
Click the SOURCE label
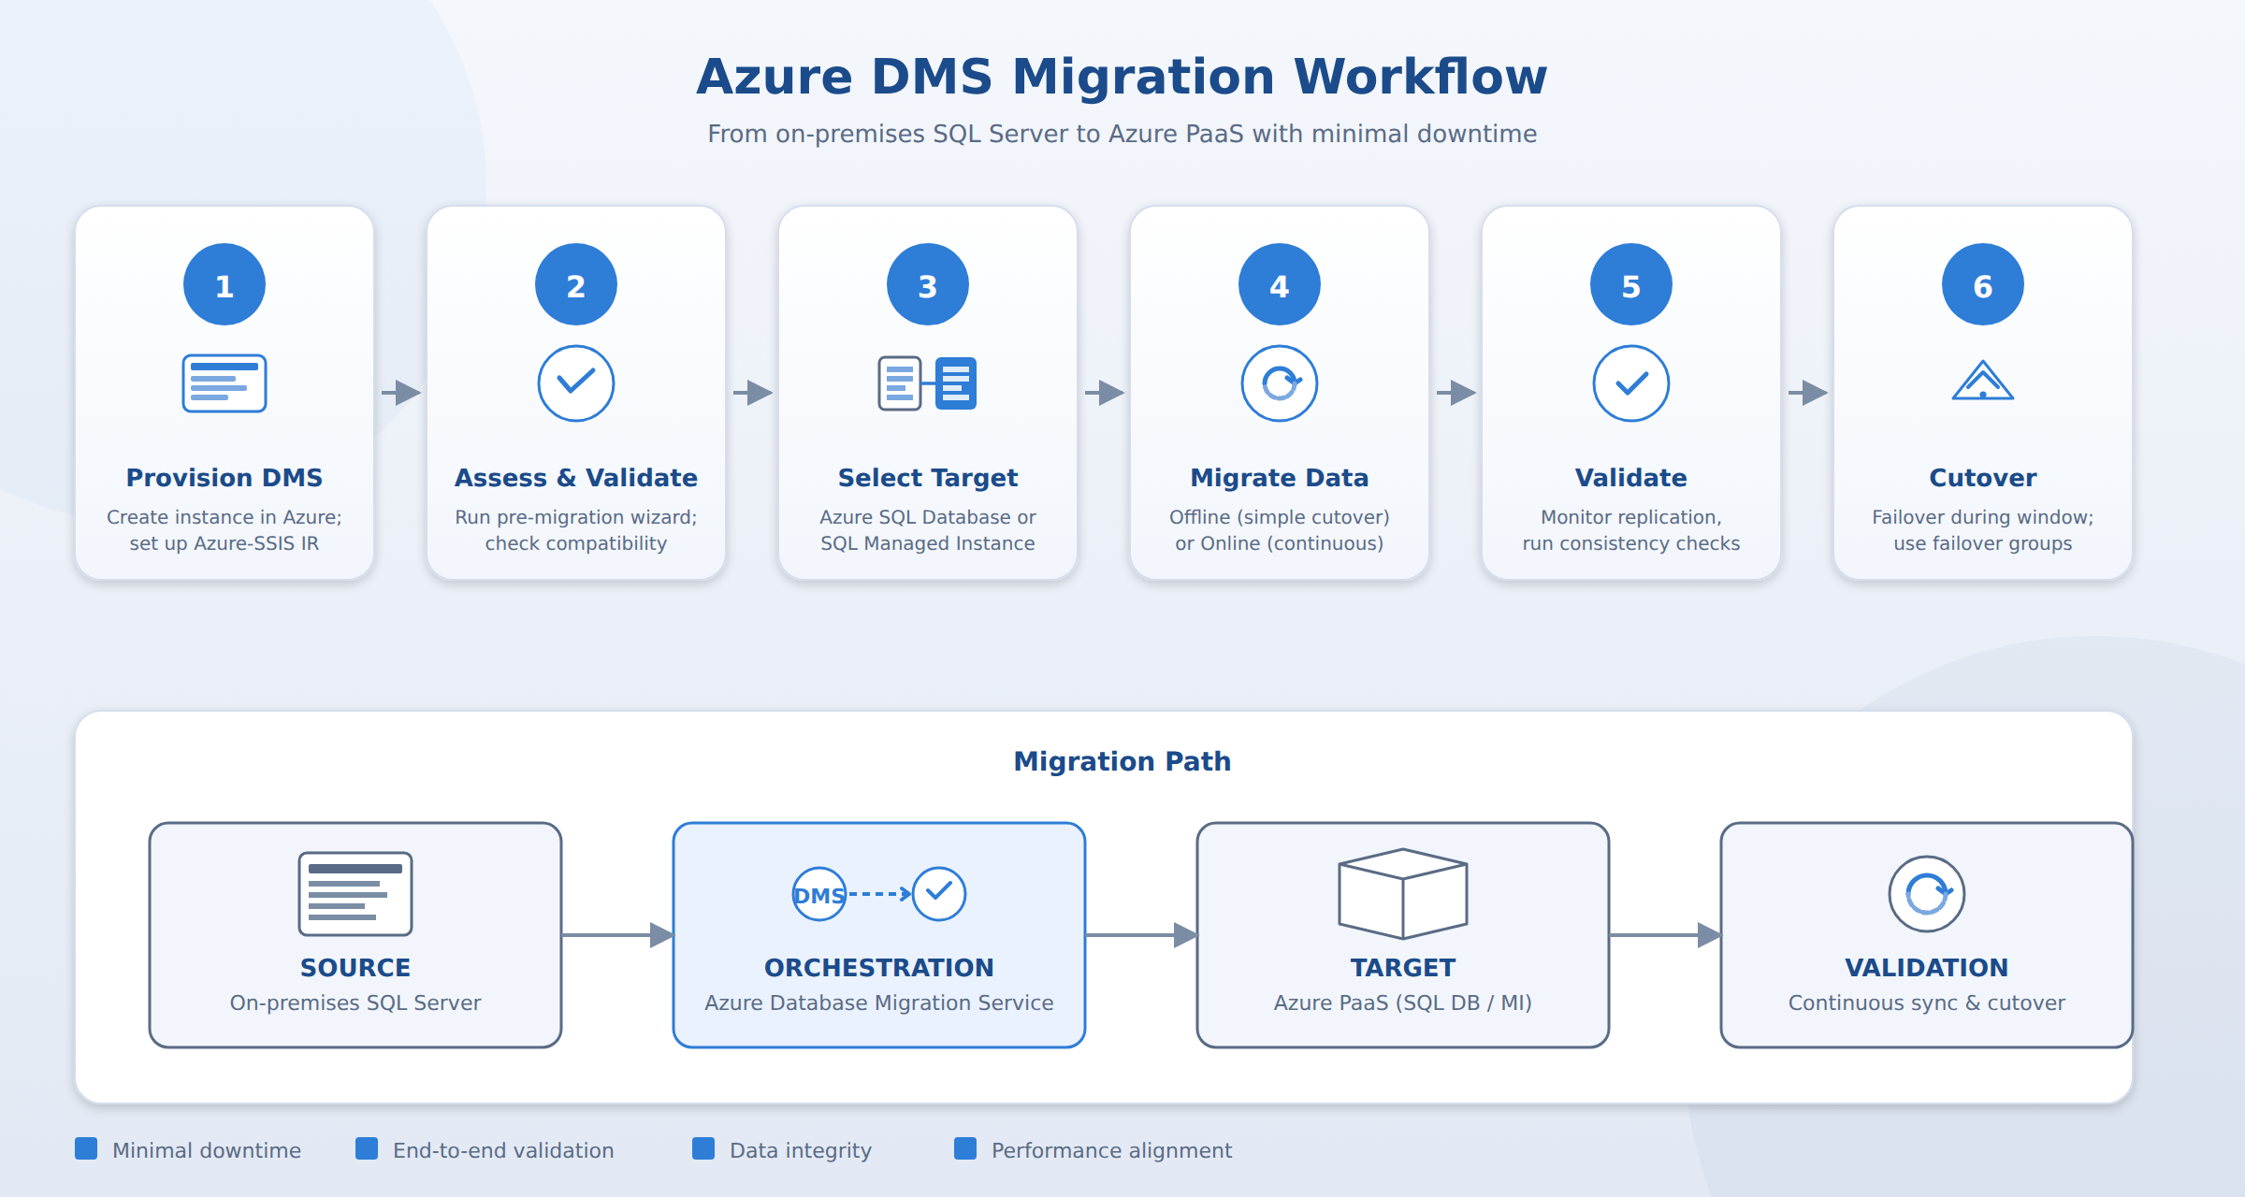(355, 968)
